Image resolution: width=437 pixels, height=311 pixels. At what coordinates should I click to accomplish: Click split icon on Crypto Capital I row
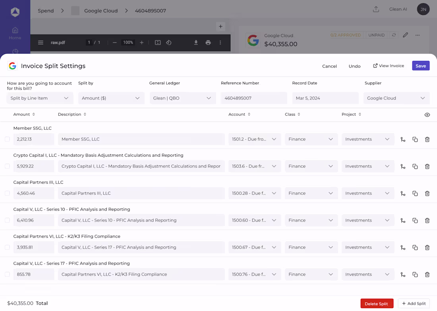click(x=403, y=167)
